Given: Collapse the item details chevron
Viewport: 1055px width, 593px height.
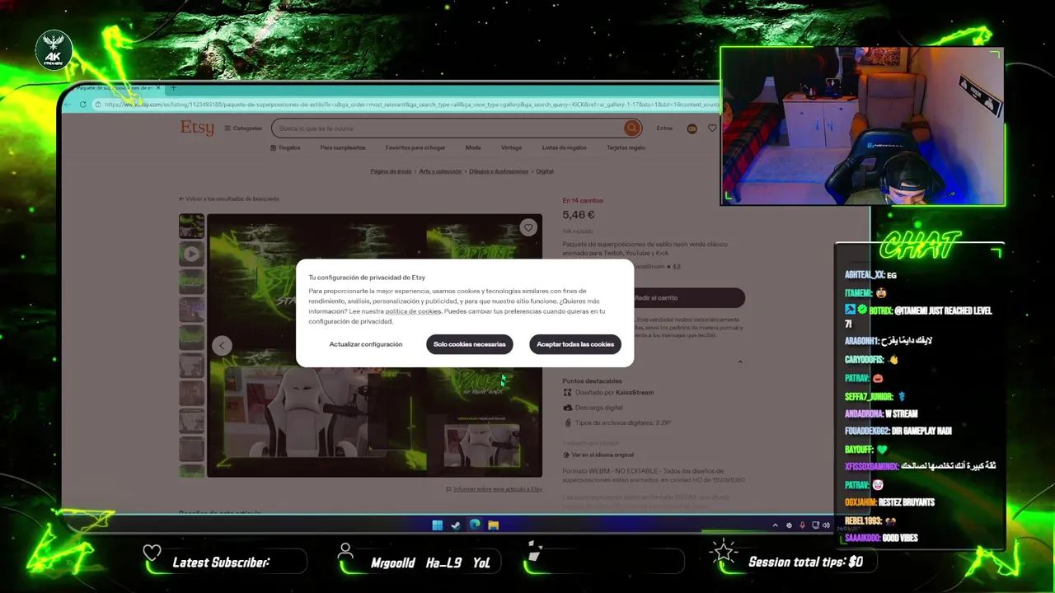Looking at the screenshot, I should point(739,362).
